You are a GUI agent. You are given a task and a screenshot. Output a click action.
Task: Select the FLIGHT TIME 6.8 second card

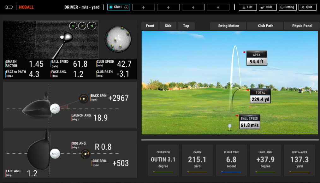(x=231, y=160)
